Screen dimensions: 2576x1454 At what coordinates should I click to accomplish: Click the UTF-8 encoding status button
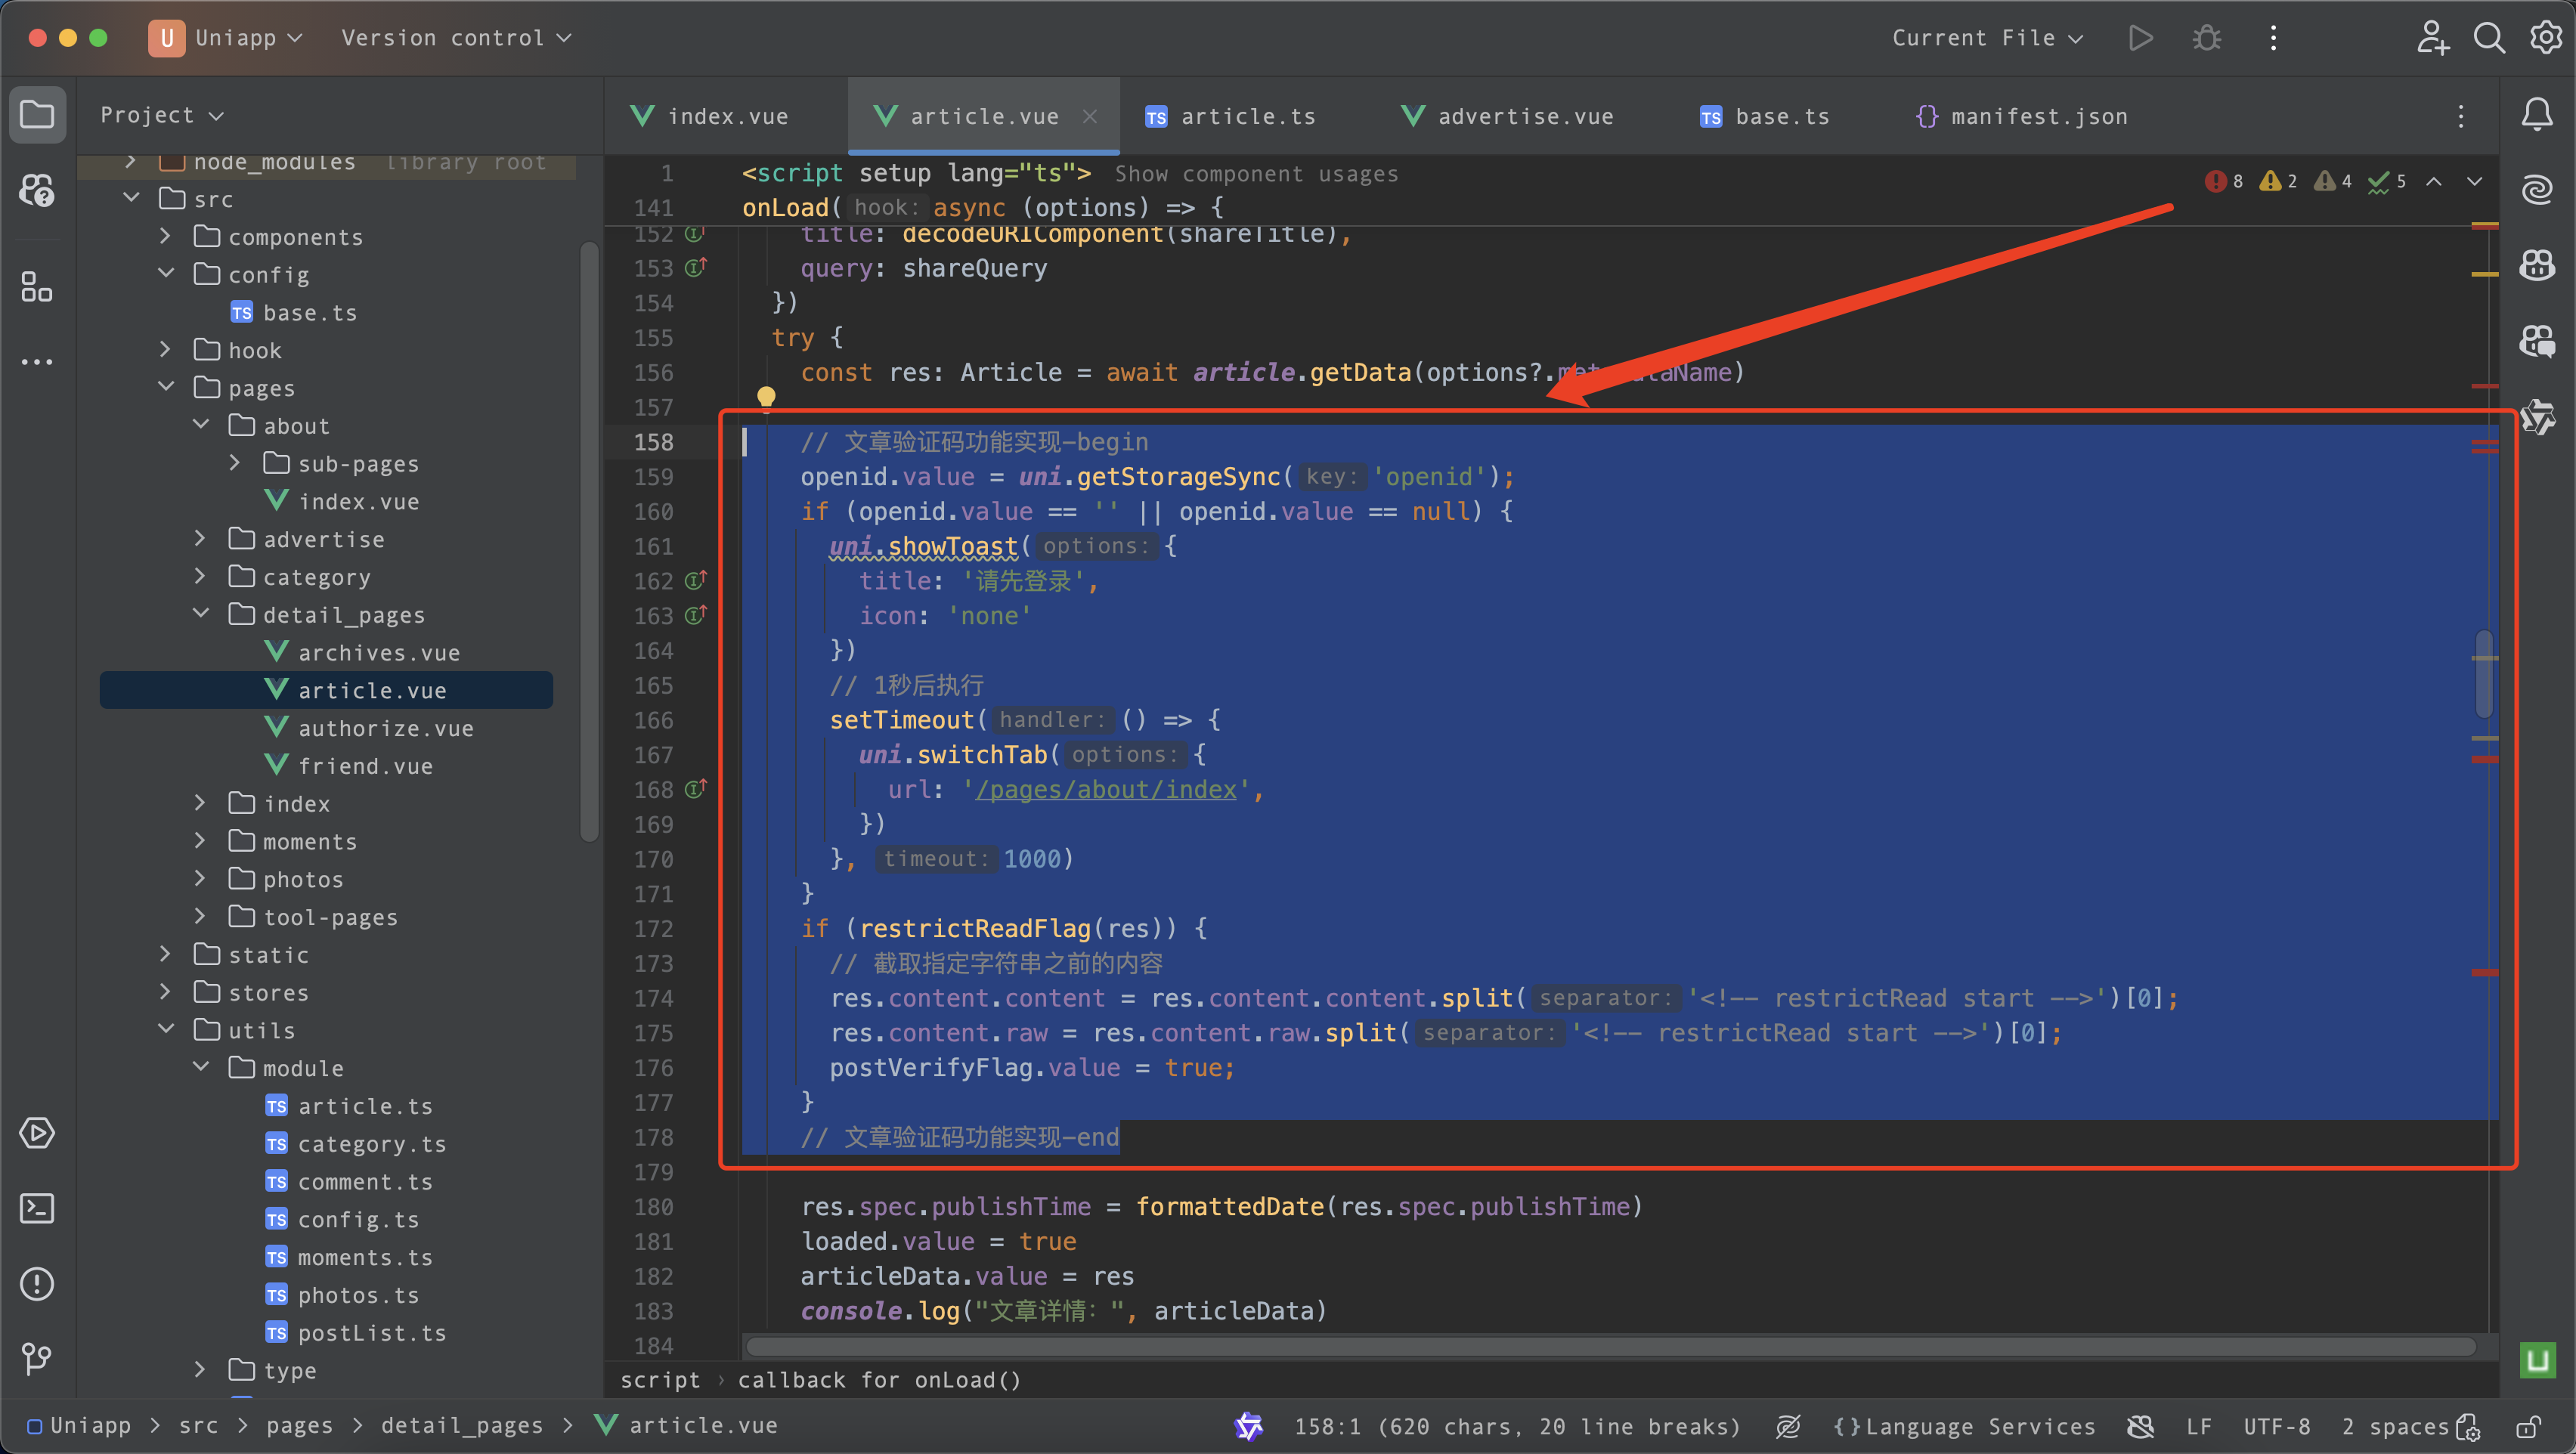click(x=2276, y=1426)
